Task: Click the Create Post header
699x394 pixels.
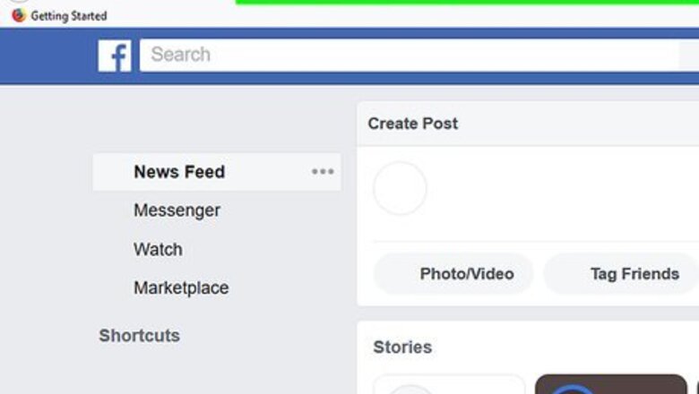Action: point(413,124)
